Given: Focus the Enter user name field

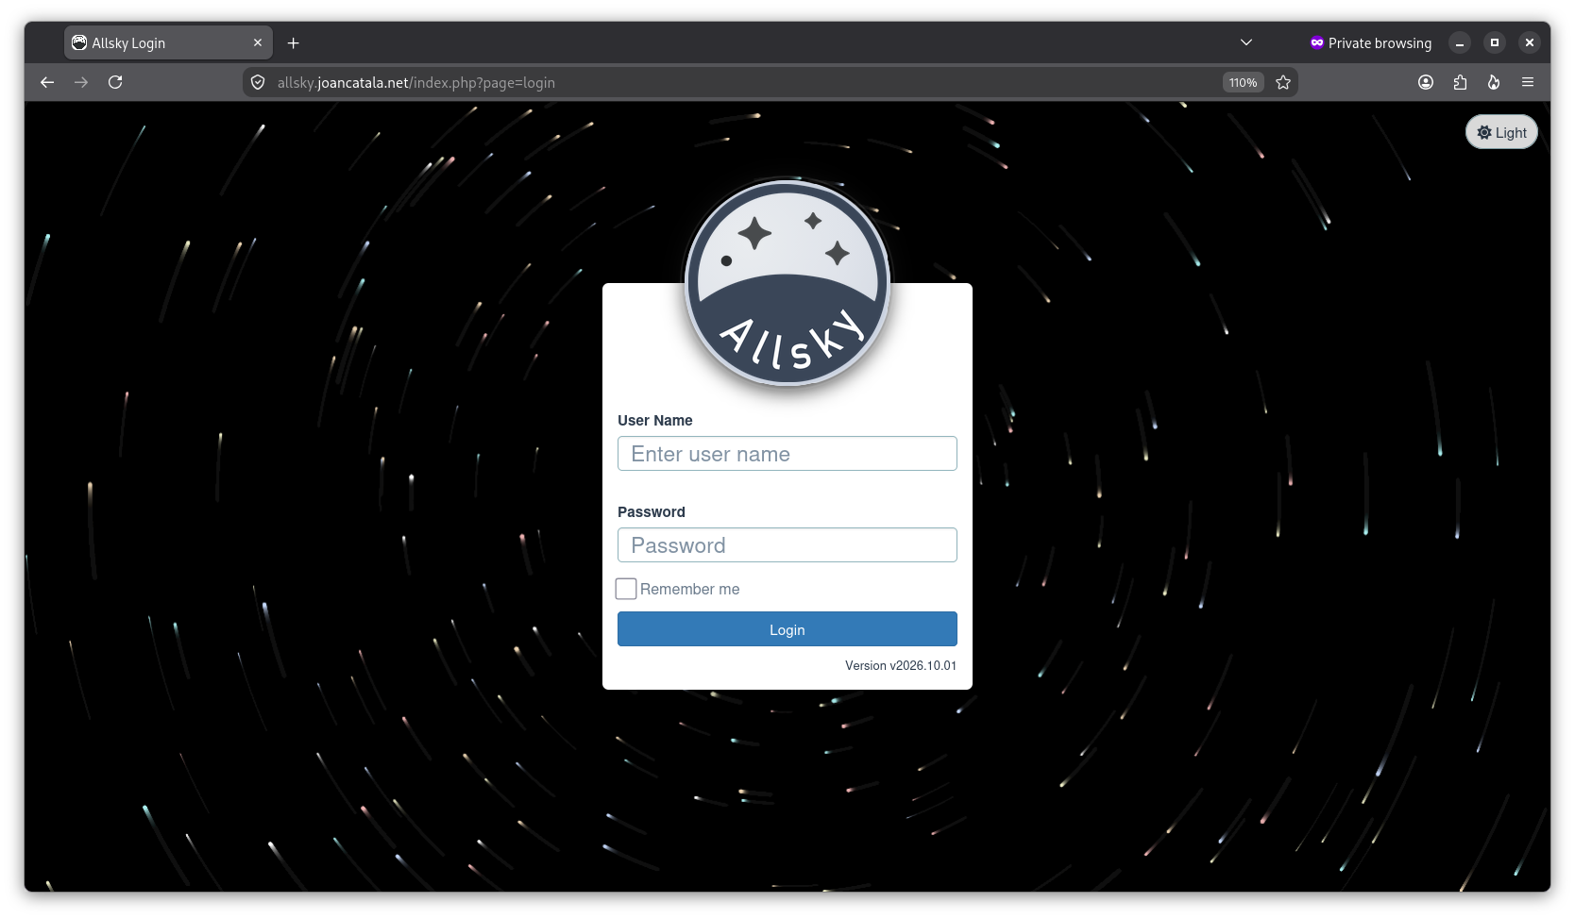Looking at the screenshot, I should [x=787, y=454].
